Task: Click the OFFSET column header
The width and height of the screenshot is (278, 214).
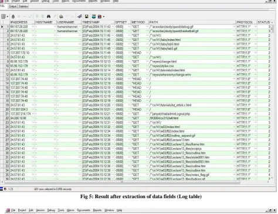Action: 123,22
